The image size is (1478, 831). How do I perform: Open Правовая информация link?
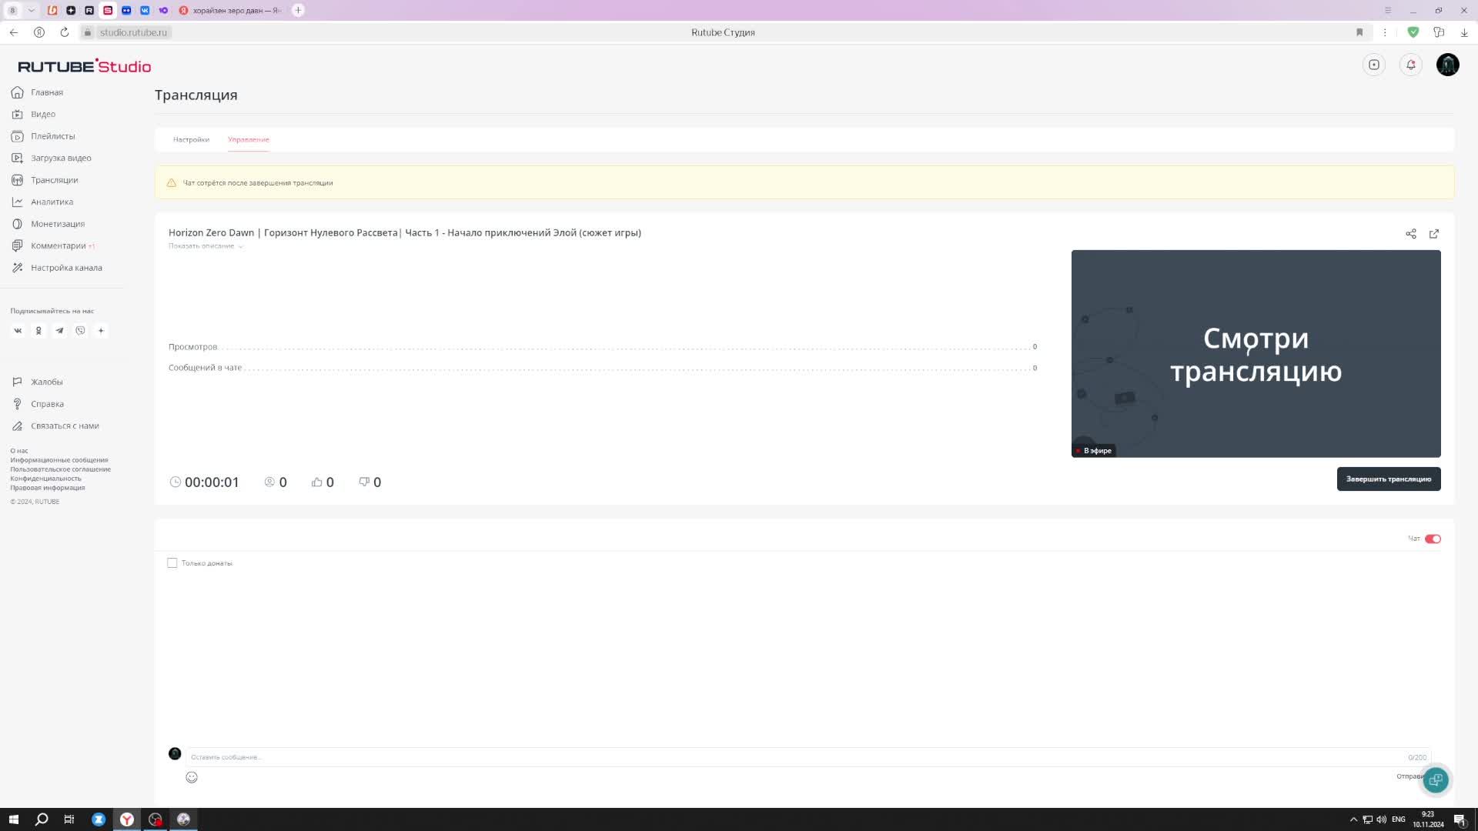[48, 488]
